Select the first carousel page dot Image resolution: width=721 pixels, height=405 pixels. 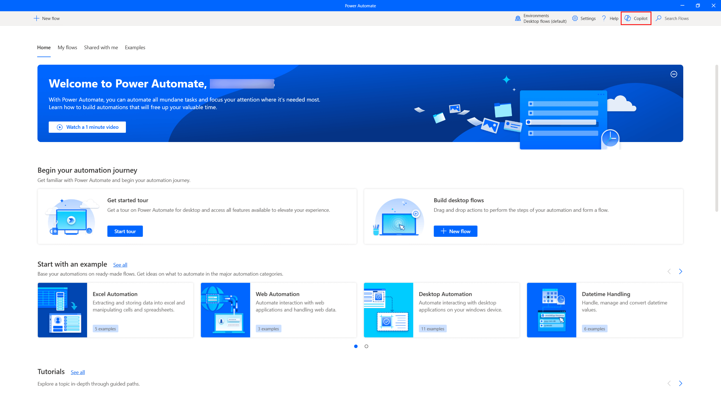[356, 346]
